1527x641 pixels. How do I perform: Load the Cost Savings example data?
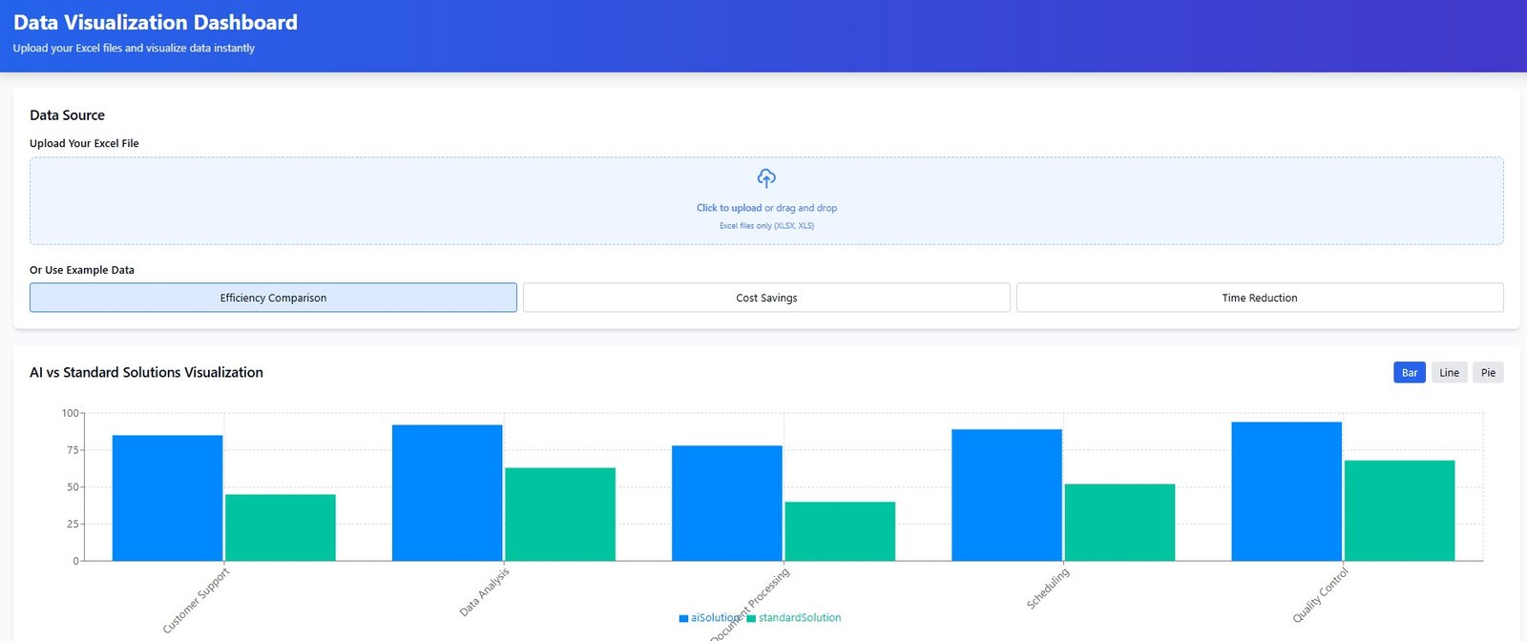tap(766, 298)
